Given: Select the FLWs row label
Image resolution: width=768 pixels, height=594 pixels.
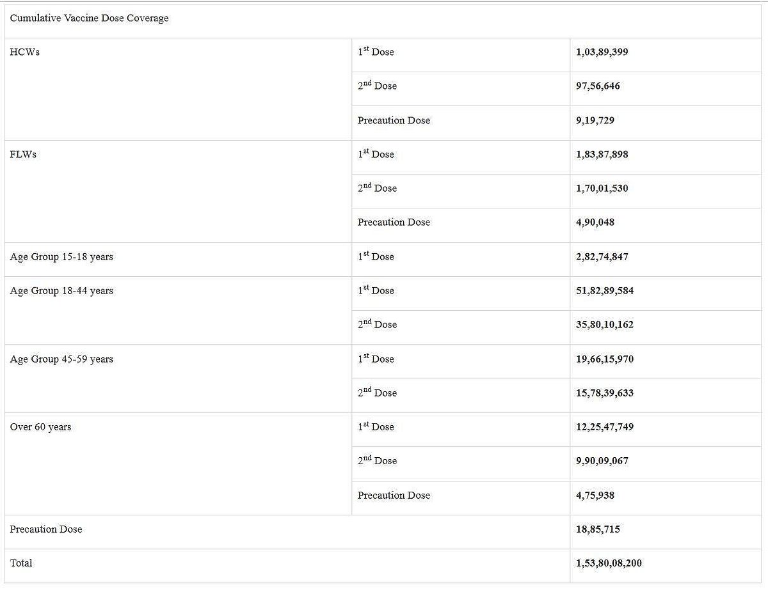Looking at the screenshot, I should pos(23,154).
